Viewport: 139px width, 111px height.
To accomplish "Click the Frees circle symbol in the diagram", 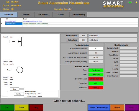I will tap(20, 70).
